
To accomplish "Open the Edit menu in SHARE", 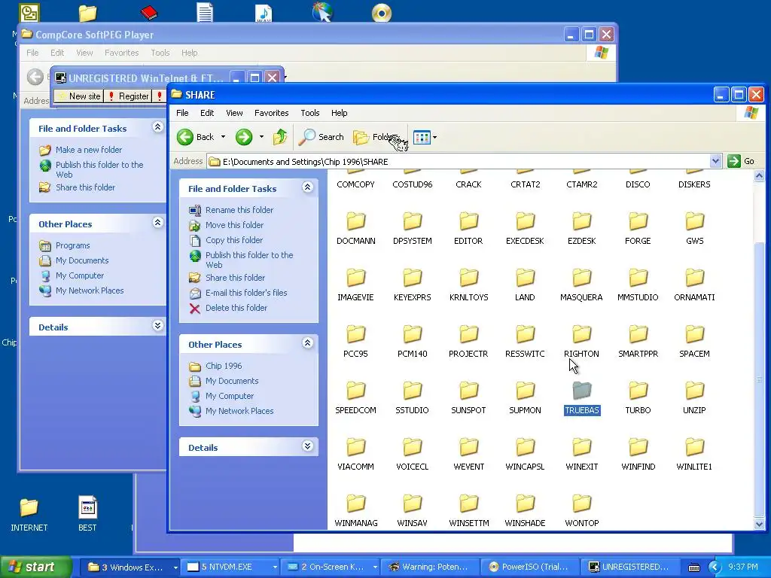I will click(x=207, y=113).
